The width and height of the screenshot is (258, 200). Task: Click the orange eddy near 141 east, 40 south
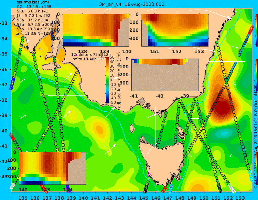[99, 129]
